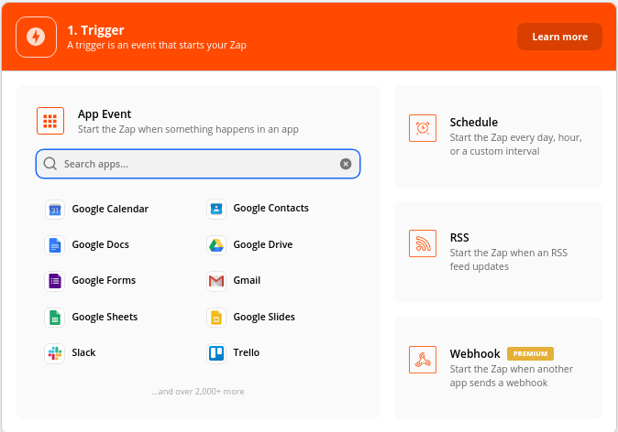This screenshot has width=618, height=432.
Task: Click the Google Sheets app icon
Action: pos(55,318)
